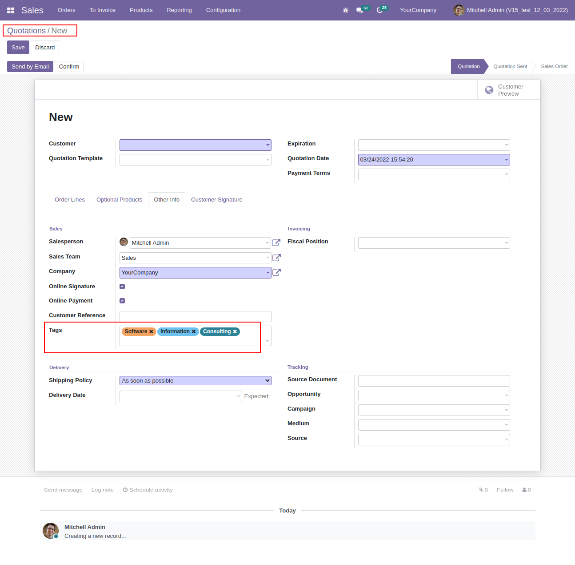Screen dimensions: 575x565
Task: Click the Sales app title
Action: coord(32,10)
